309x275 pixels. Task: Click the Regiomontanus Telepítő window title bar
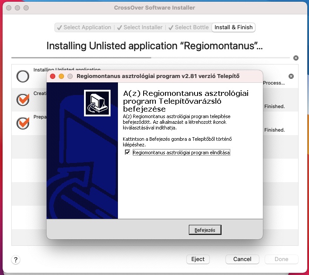[154, 76]
